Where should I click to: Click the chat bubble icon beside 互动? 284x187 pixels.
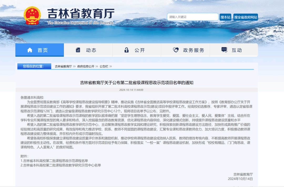coord(224,50)
